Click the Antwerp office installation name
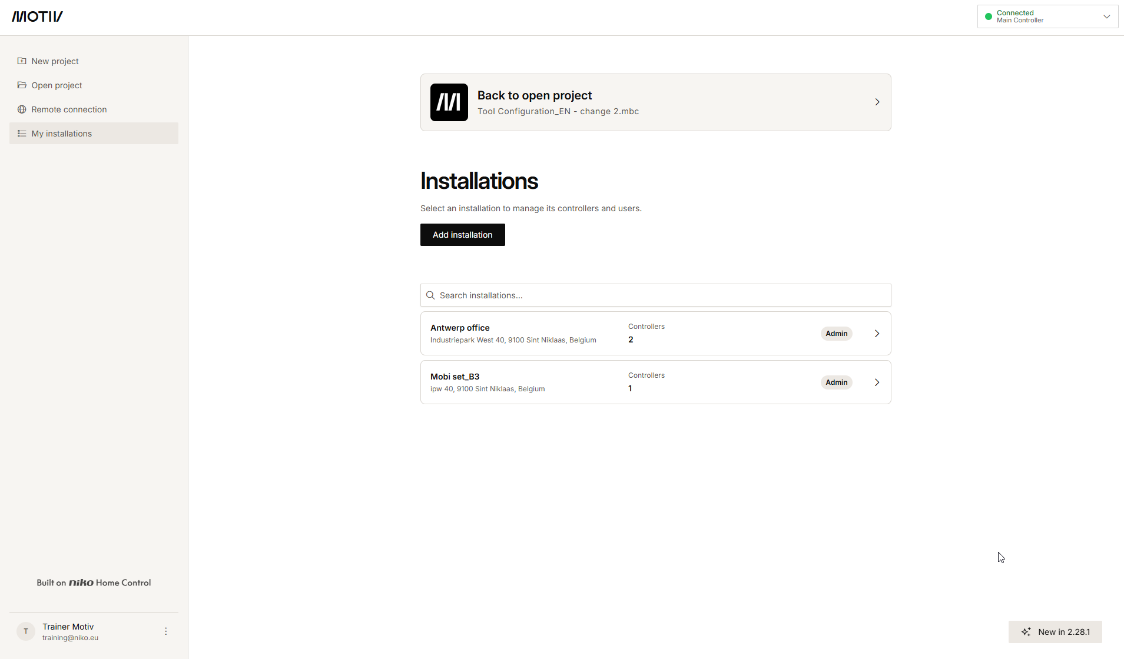This screenshot has width=1124, height=659. point(460,328)
